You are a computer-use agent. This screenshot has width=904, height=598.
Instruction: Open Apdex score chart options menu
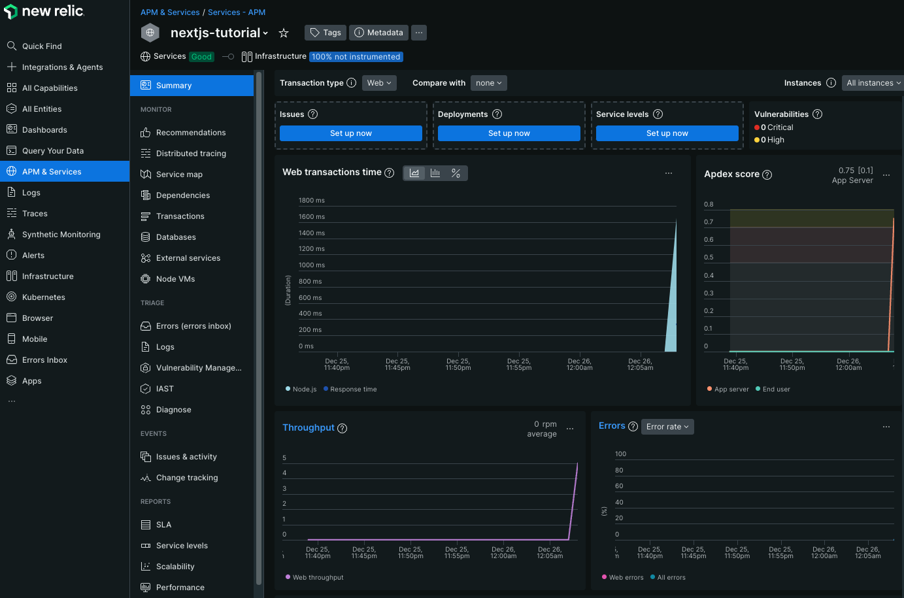pos(886,175)
